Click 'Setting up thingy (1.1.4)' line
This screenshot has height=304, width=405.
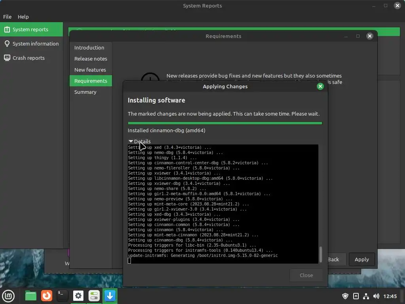(162, 158)
